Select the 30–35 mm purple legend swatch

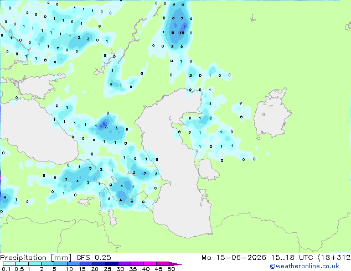pyautogui.click(x=125, y=264)
